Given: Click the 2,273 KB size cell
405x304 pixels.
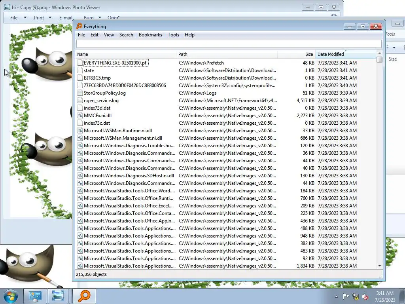Looking at the screenshot, I should [x=305, y=115].
